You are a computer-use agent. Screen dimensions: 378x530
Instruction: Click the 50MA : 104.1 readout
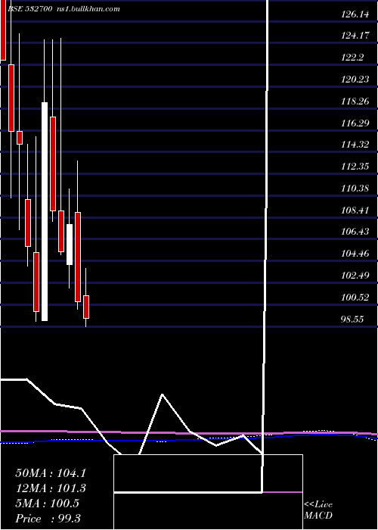point(51,473)
